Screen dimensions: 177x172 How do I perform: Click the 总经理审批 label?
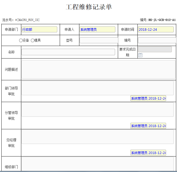click(11, 143)
